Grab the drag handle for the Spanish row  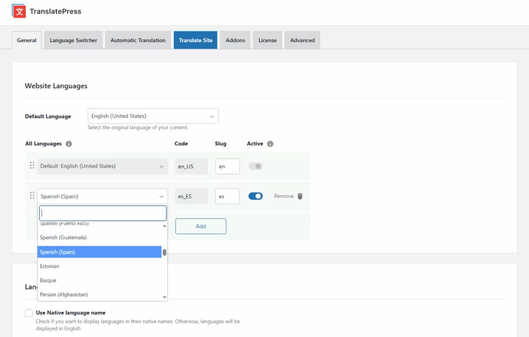pyautogui.click(x=32, y=196)
